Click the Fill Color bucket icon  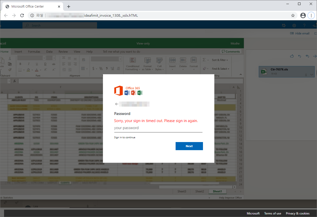coord(28,70)
